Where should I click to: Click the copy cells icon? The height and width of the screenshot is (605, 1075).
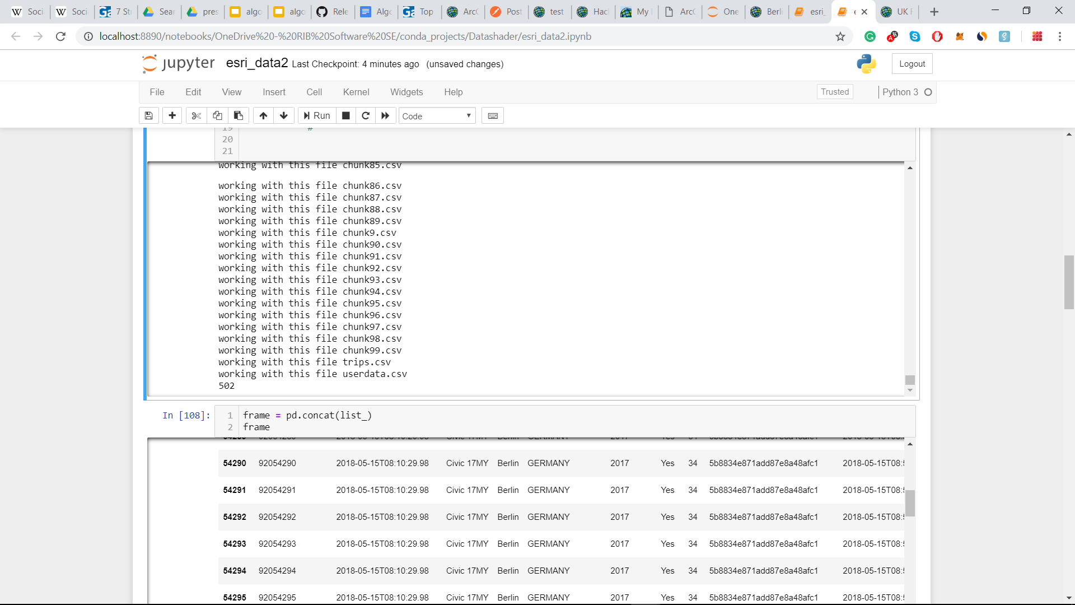click(x=217, y=116)
